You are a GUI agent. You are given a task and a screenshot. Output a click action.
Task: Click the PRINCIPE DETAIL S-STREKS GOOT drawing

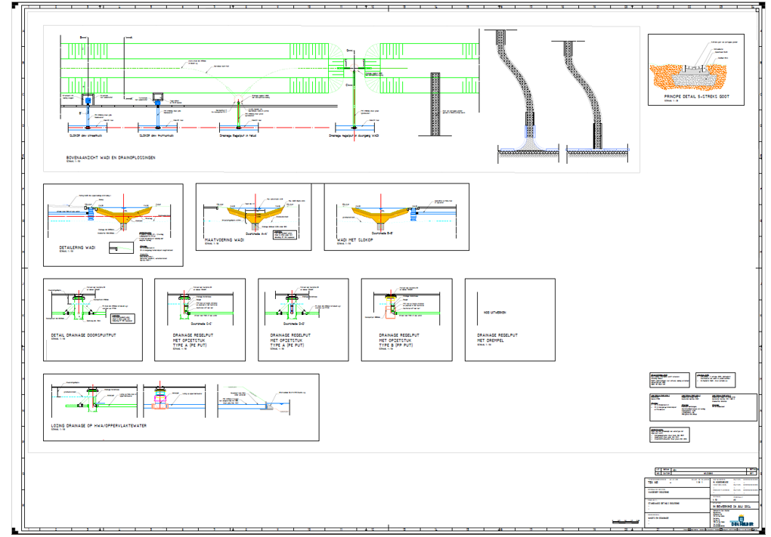tap(695, 69)
